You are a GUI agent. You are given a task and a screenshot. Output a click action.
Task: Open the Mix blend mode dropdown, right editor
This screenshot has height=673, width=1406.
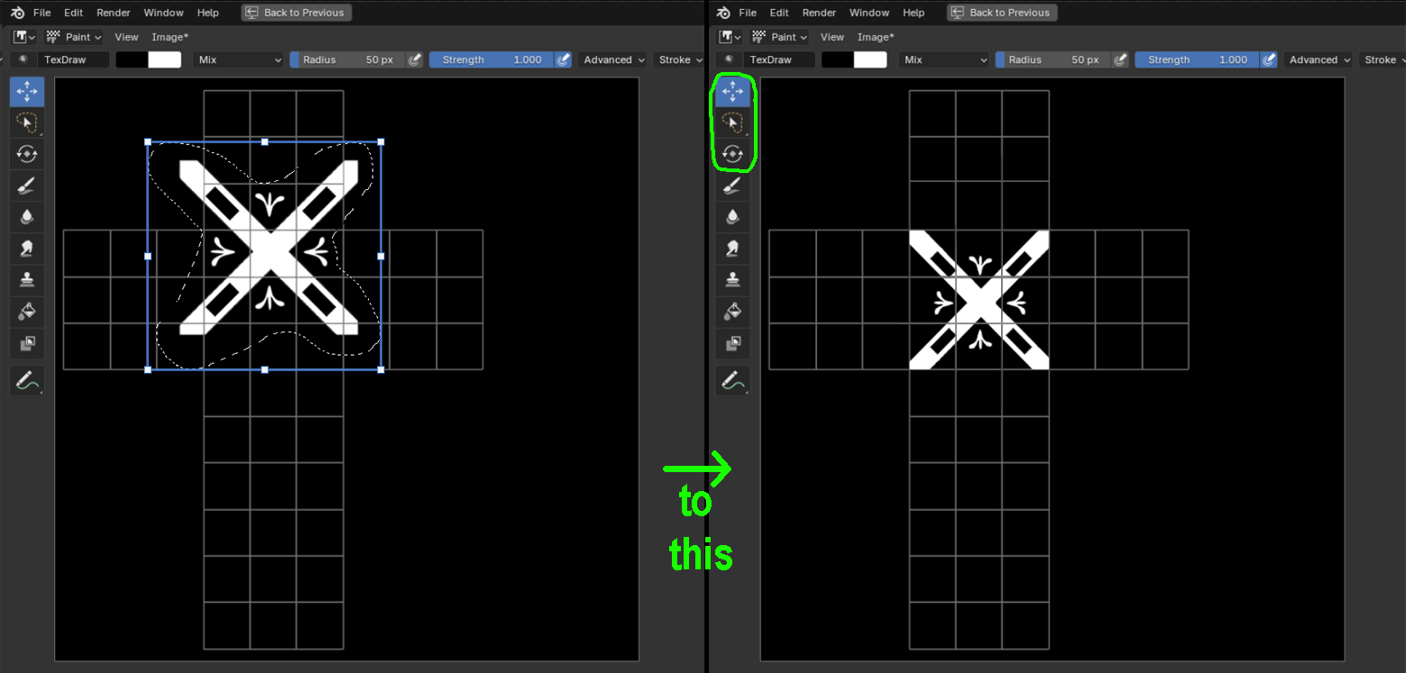(x=944, y=59)
